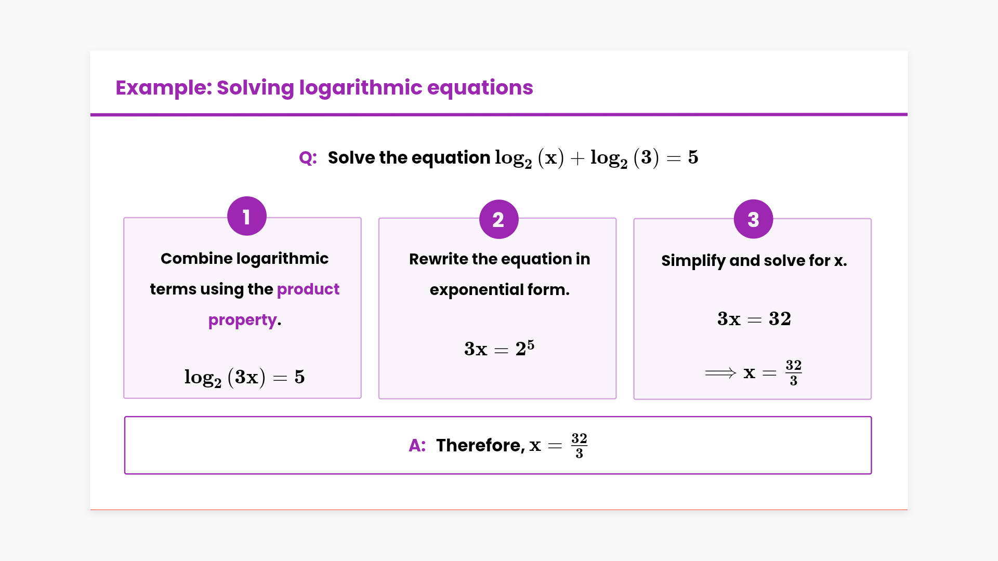Click the step 2 numbered circle
The width and height of the screenshot is (998, 561).
pyautogui.click(x=498, y=219)
